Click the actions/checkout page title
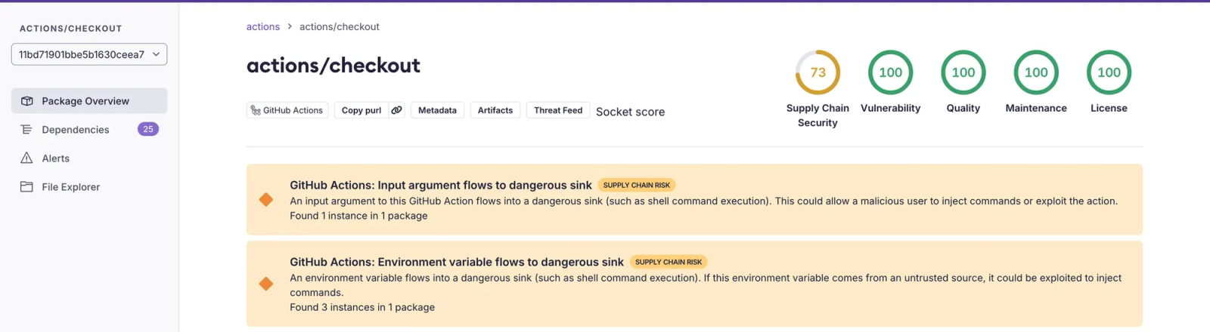This screenshot has height=332, width=1210. [334, 66]
